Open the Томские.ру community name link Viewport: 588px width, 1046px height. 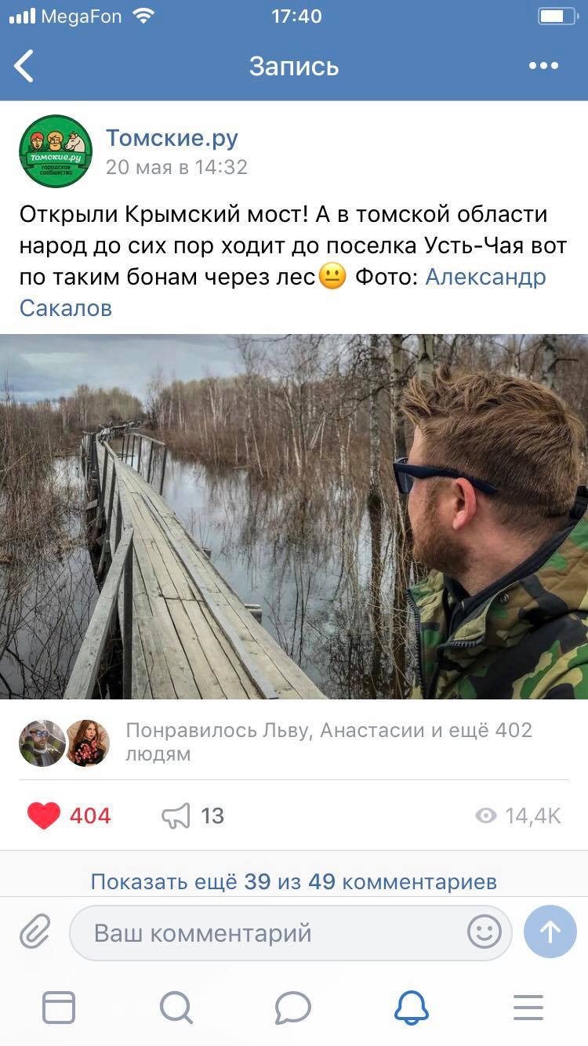click(172, 138)
